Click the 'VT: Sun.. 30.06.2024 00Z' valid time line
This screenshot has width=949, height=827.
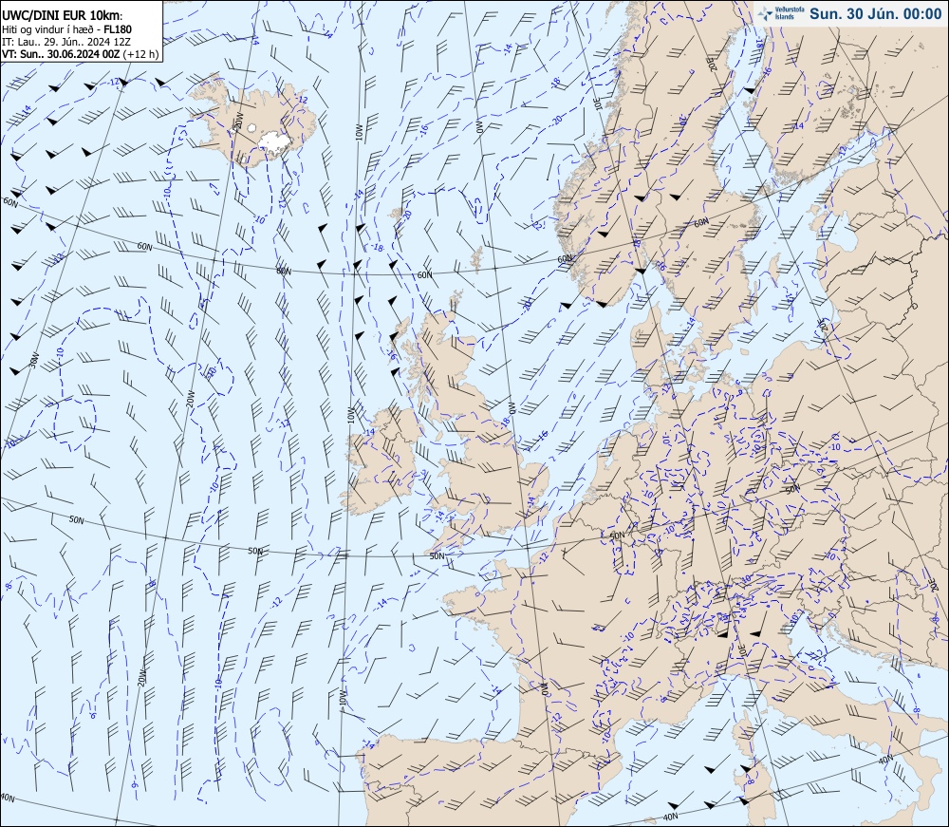[81, 54]
